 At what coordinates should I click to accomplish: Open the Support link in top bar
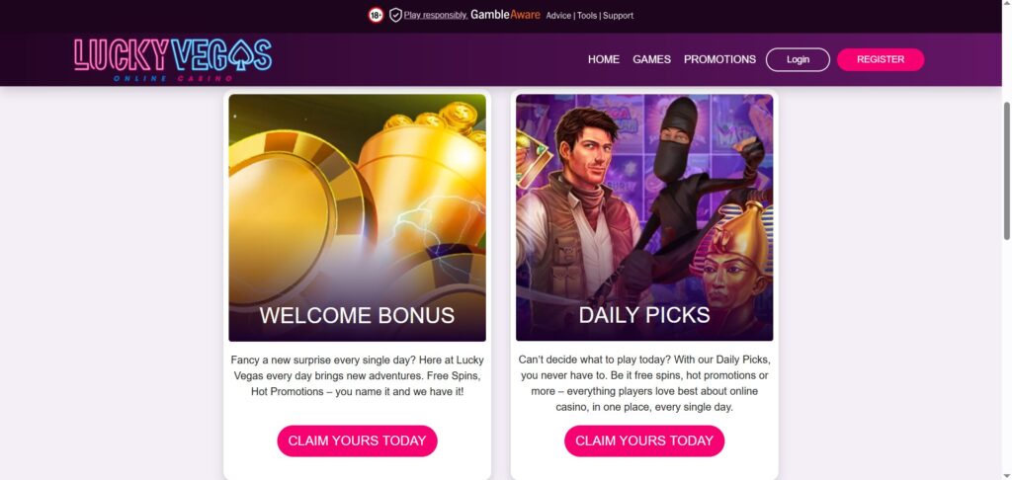pos(619,16)
